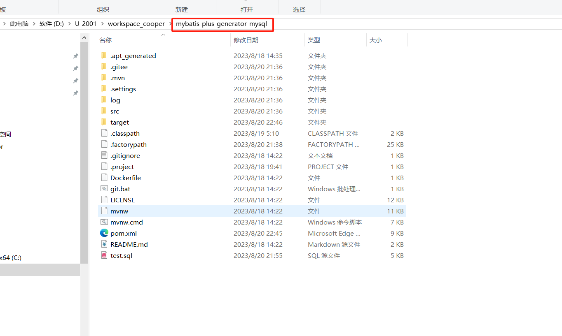This screenshot has width=562, height=336.
Task: Select x64 (C:) drive in navigation pane
Action: pos(11,258)
